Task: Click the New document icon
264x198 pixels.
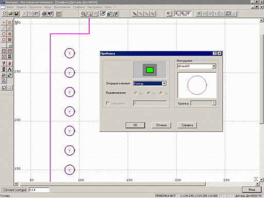Action: 5,13
